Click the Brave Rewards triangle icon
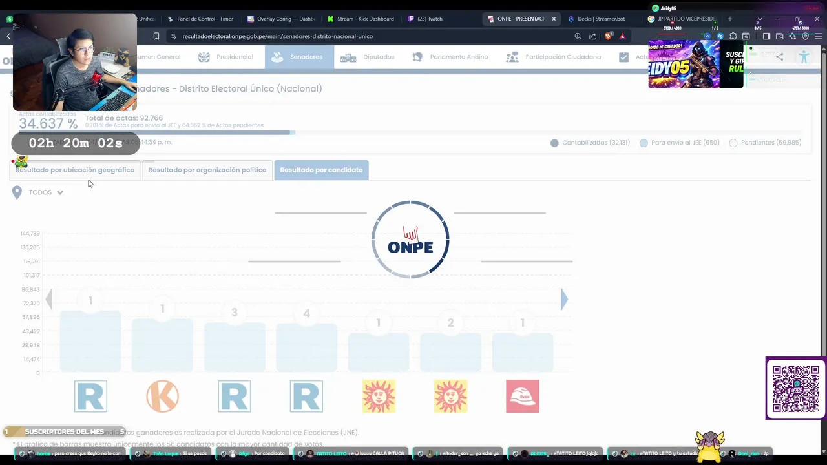Image resolution: width=827 pixels, height=465 pixels. tap(622, 36)
